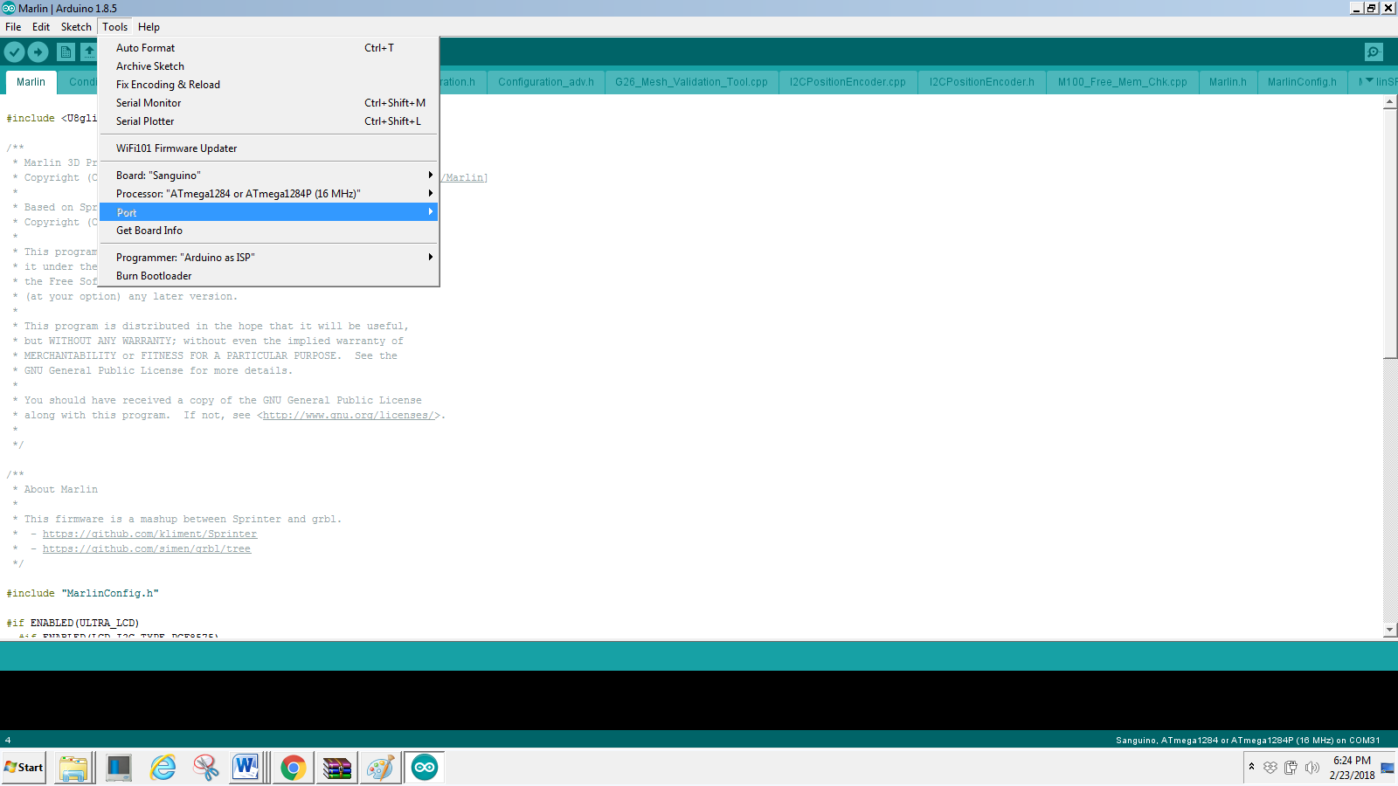The image size is (1398, 786).
Task: Open the Edit menu
Action: [41, 27]
